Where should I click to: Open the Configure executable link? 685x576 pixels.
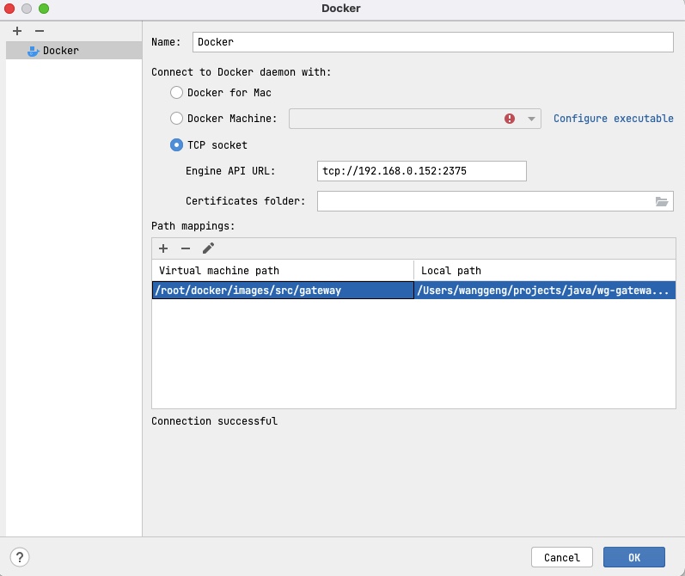click(614, 119)
